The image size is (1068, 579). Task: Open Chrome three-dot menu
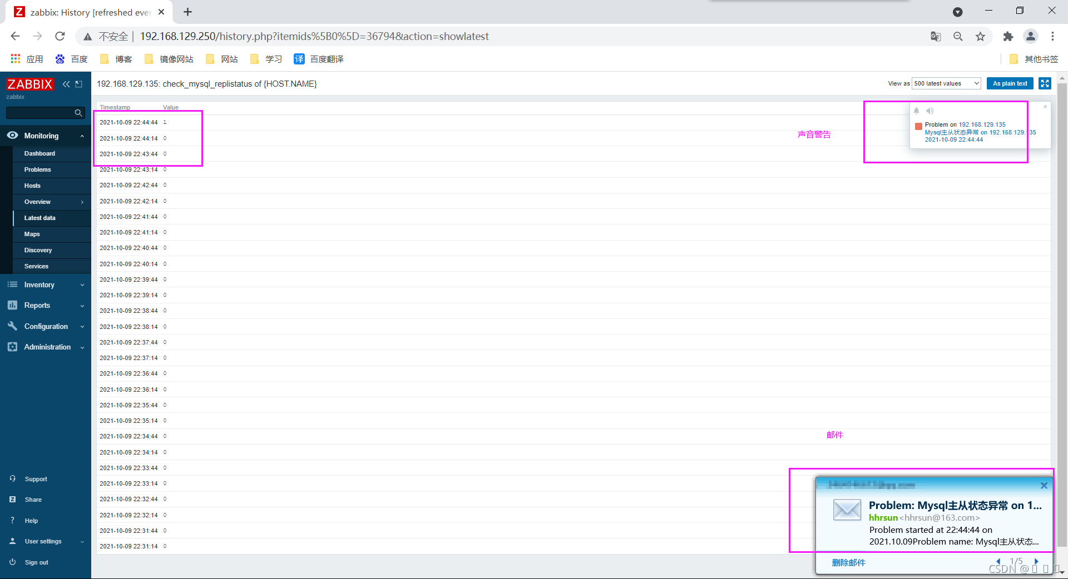click(1052, 36)
